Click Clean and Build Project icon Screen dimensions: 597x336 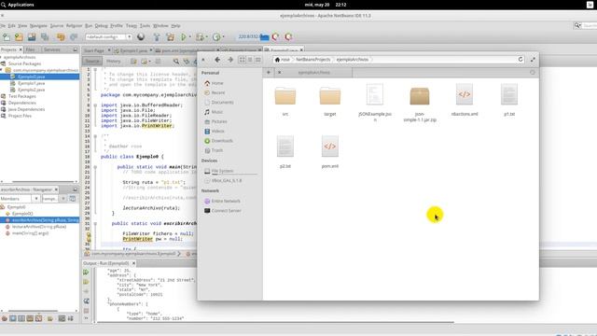[x=170, y=37]
